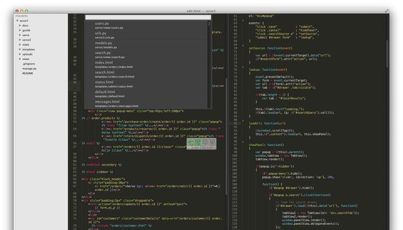Fold the showPanel function using the gutter arrow
The image size is (403, 230).
243,142
